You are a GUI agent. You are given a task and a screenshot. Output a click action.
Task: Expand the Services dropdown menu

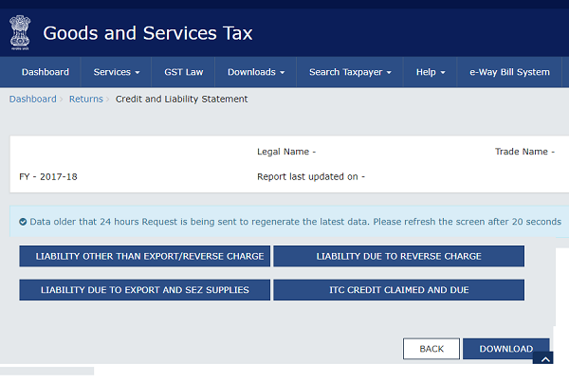116,72
